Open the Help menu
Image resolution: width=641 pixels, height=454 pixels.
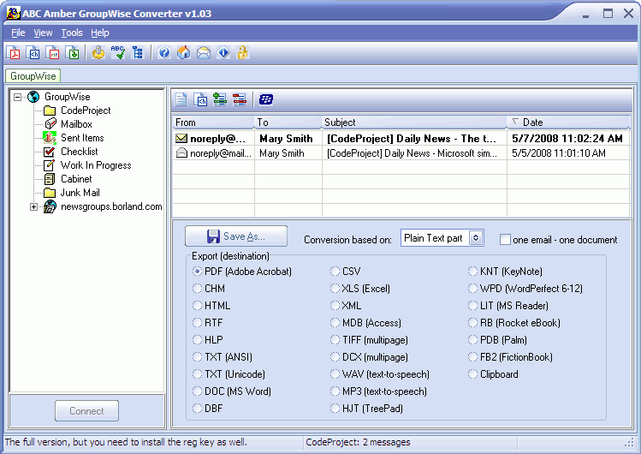(x=100, y=33)
